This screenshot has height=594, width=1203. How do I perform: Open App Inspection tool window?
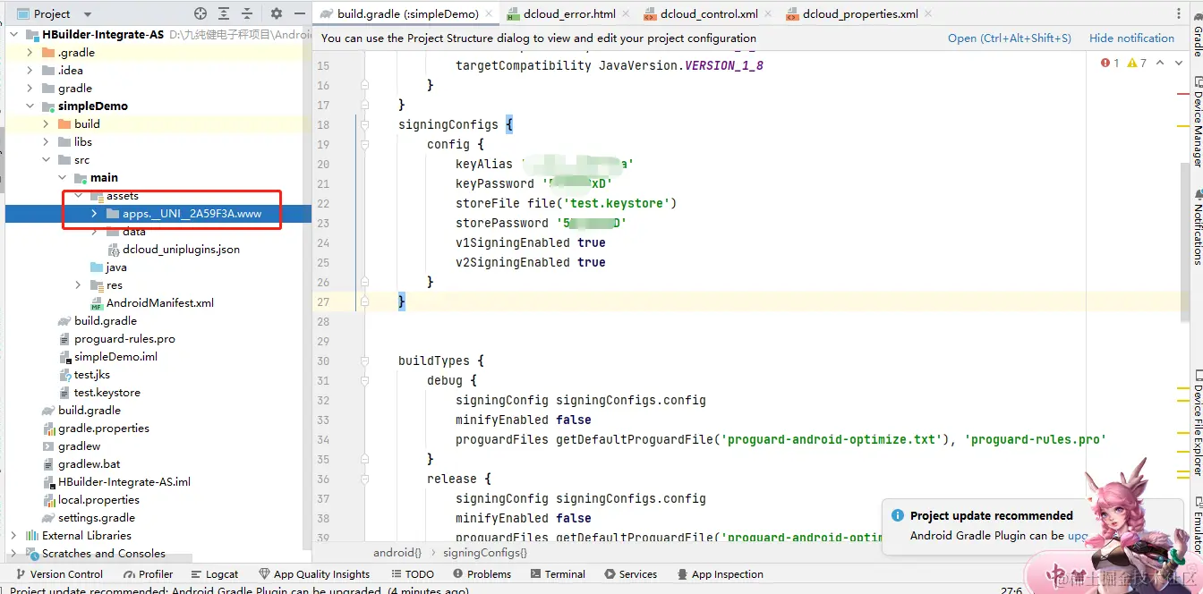point(720,574)
